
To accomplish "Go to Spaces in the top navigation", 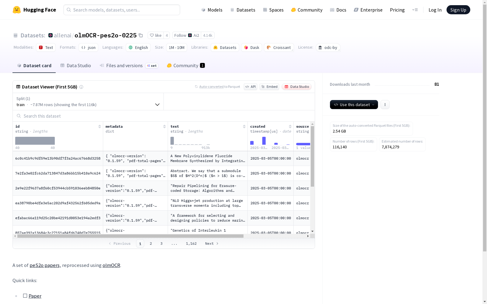I will [x=273, y=10].
